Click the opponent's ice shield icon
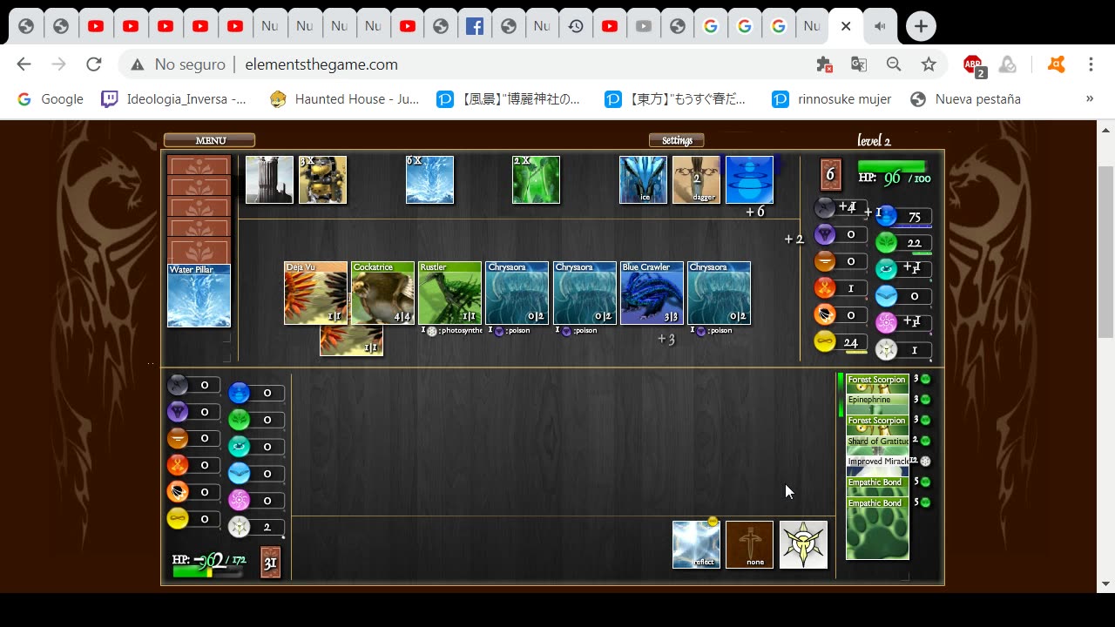The image size is (1115, 627). click(x=643, y=179)
